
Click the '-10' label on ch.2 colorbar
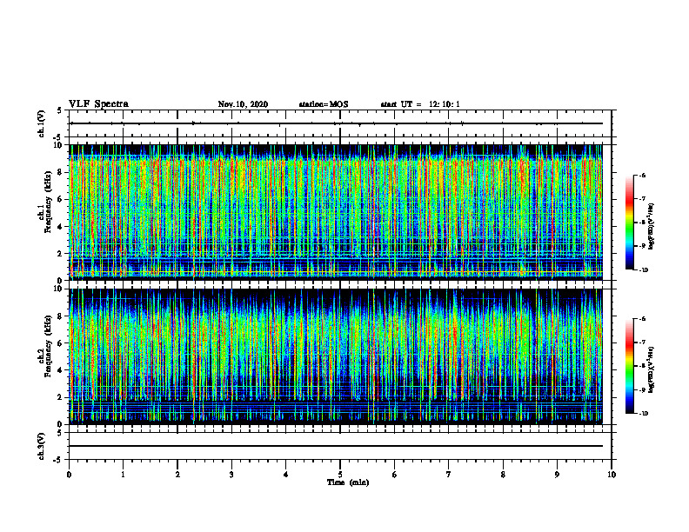(643, 414)
